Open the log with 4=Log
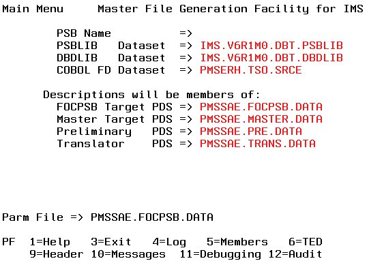The image size is (369, 261). 169,242
